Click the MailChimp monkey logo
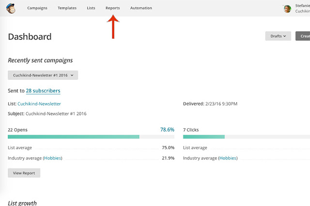The image size is (310, 206). [x=11, y=8]
